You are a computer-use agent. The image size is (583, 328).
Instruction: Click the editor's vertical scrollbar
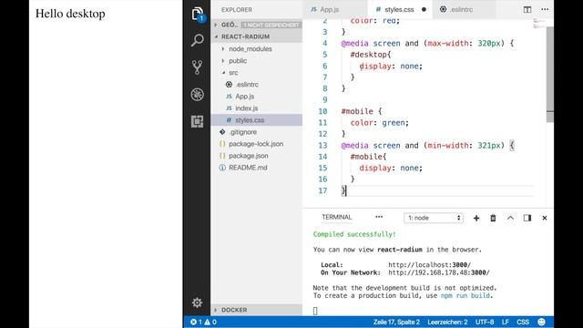coord(550,75)
